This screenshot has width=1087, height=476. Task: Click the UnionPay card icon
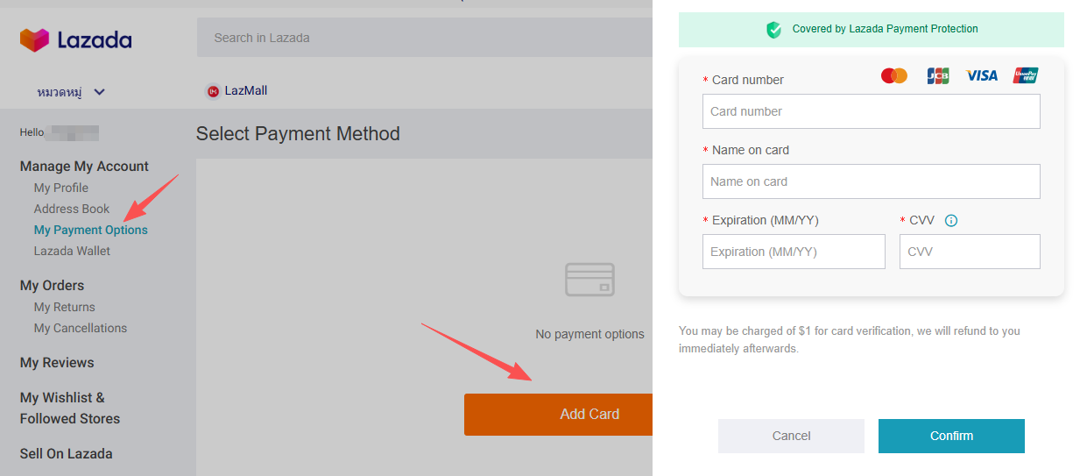1026,76
